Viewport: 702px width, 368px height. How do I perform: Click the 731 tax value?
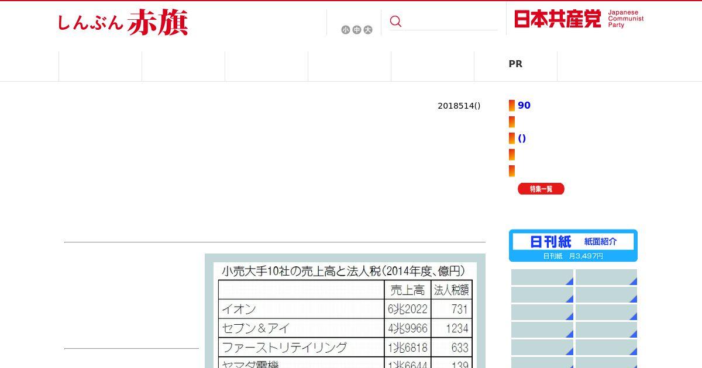point(460,309)
